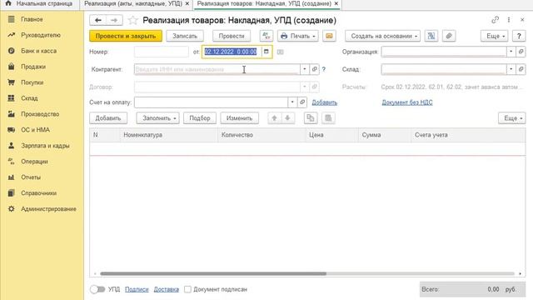Move row down arrow in table toolbar

(287, 118)
